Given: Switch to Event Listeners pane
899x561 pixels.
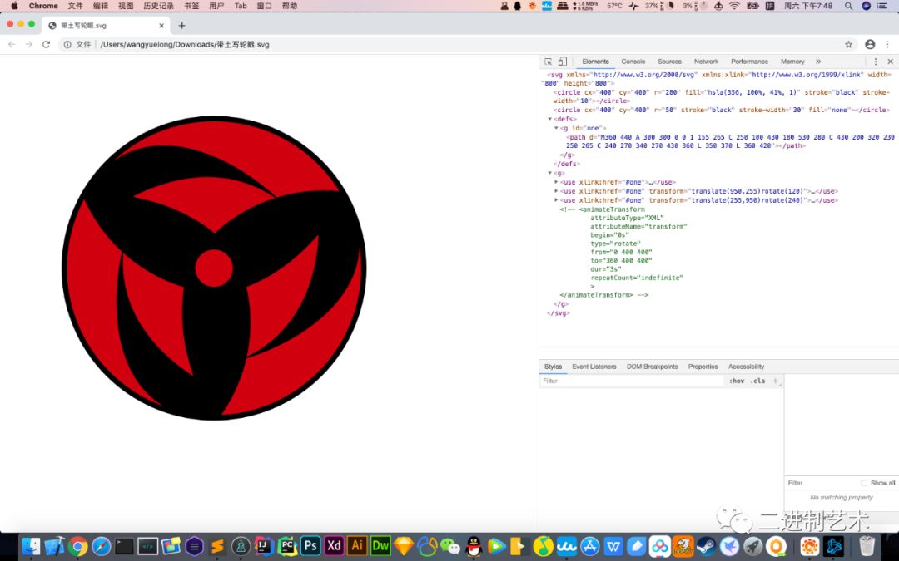Looking at the screenshot, I should click(x=594, y=367).
